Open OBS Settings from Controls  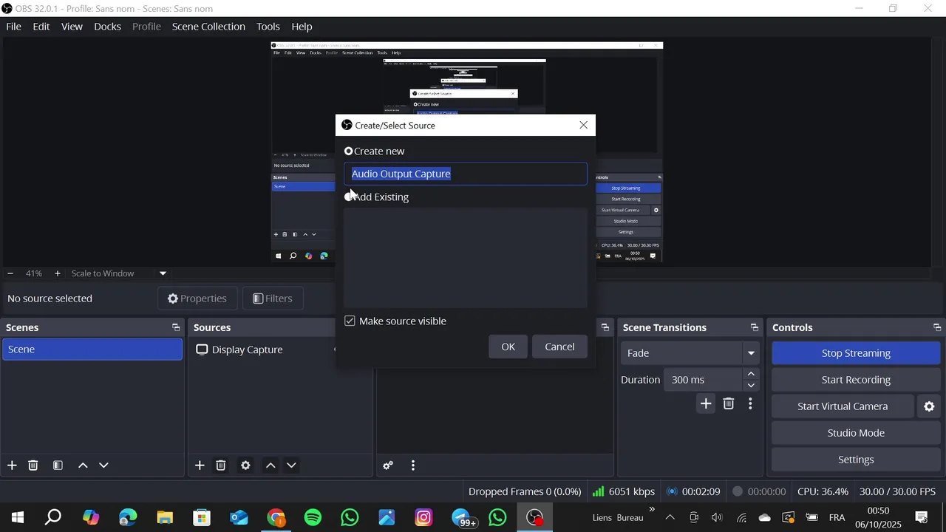coord(856,460)
